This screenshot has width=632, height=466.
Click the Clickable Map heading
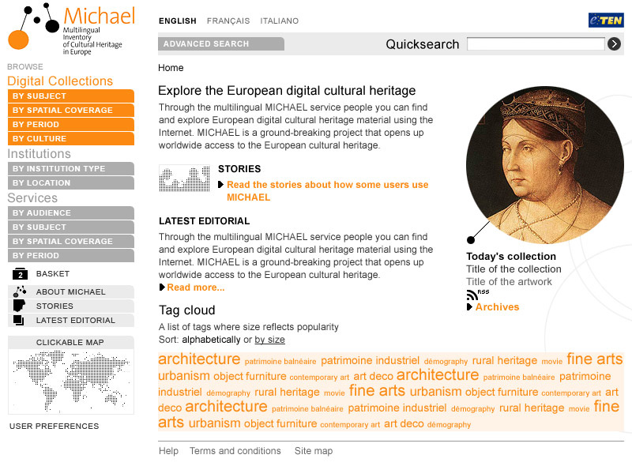[70, 342]
